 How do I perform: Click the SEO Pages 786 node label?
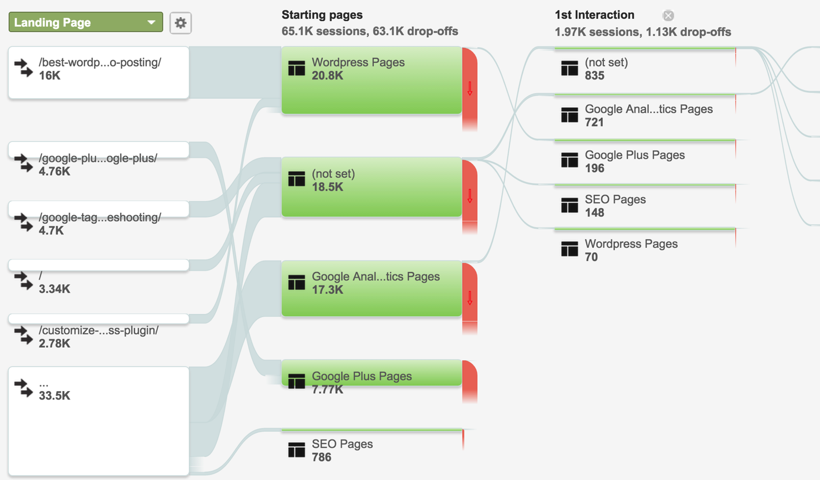[342, 444]
